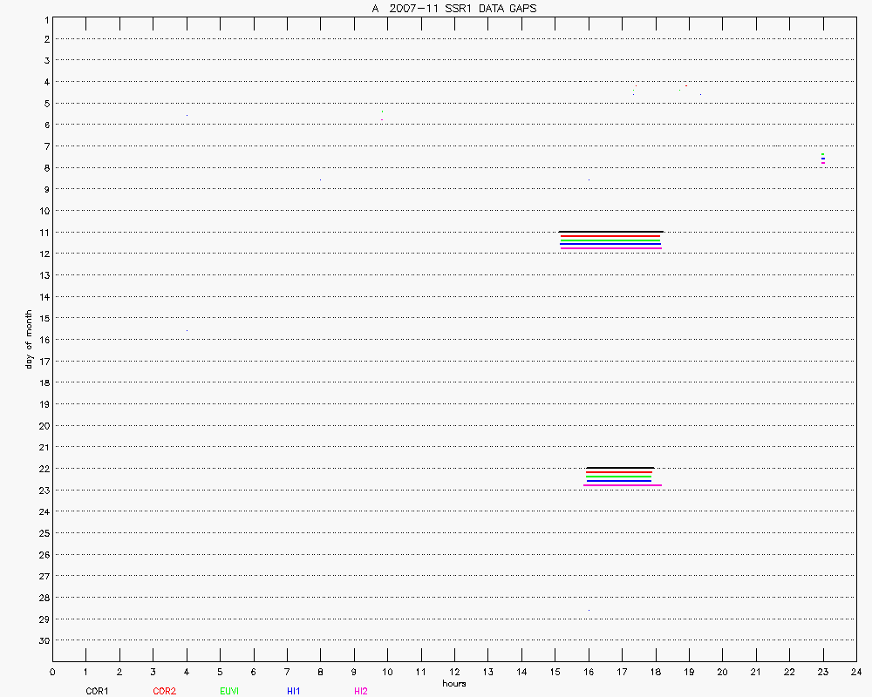Click the hour 12 tick label on x-axis
Image resolution: width=872 pixels, height=697 pixels.
454,672
